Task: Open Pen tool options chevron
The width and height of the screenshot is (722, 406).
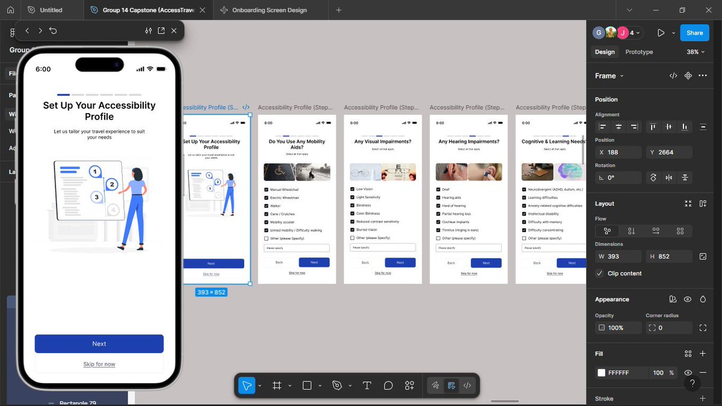Action: (350, 386)
